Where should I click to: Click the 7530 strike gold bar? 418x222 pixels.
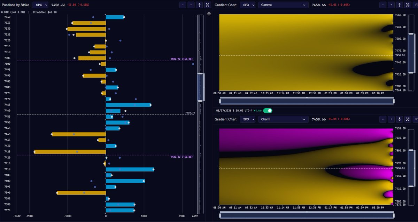[x=86, y=29]
